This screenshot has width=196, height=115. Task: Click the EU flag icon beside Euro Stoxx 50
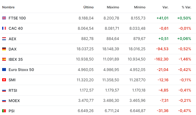[4, 70]
